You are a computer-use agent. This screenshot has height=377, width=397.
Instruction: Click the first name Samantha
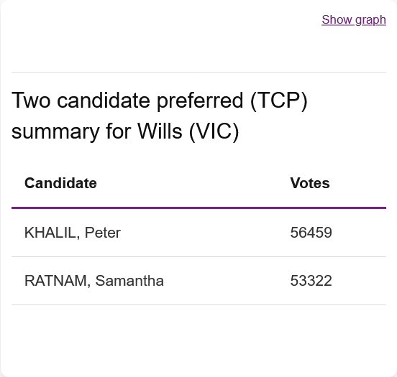[129, 281]
